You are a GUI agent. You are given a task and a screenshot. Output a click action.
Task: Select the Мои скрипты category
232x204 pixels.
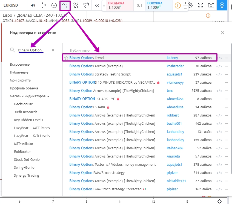(21, 80)
